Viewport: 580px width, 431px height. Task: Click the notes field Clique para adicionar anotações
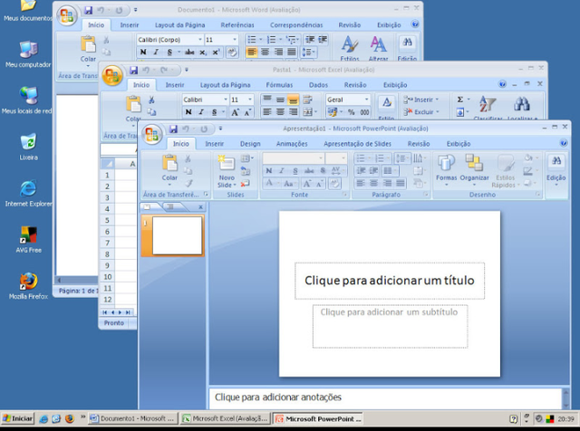[x=385, y=397]
